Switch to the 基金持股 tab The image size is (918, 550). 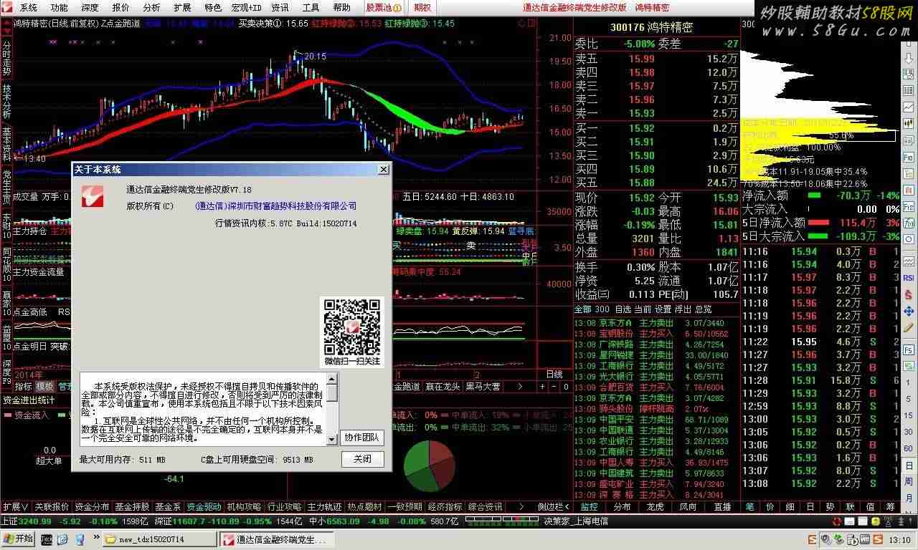(x=132, y=507)
